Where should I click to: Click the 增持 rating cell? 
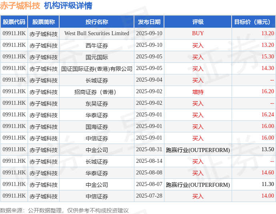pyautogui.click(x=198, y=92)
